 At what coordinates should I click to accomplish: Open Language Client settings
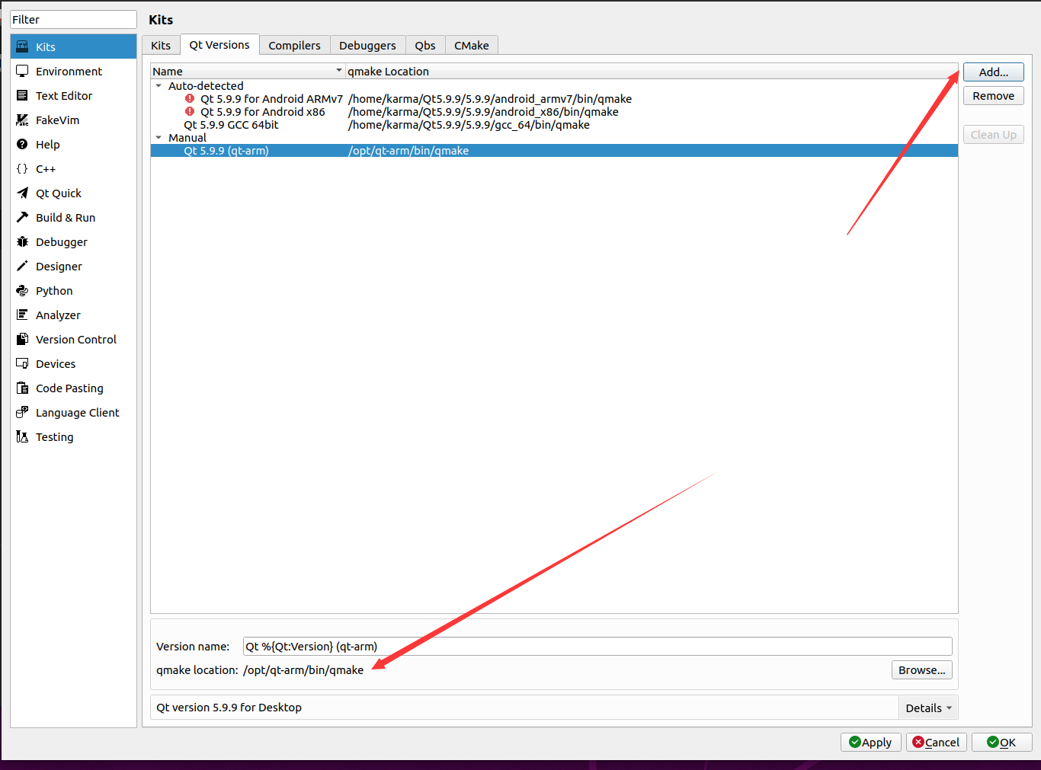tap(78, 412)
